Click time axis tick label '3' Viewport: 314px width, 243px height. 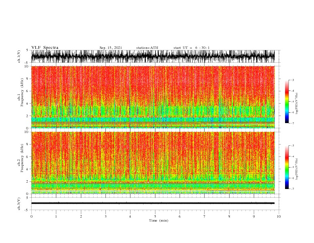click(x=105, y=216)
